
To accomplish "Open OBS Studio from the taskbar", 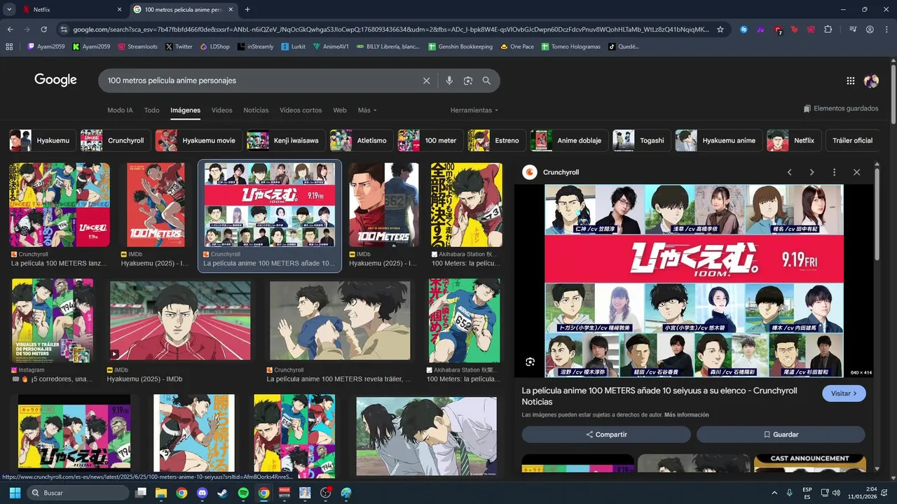I will coord(326,493).
